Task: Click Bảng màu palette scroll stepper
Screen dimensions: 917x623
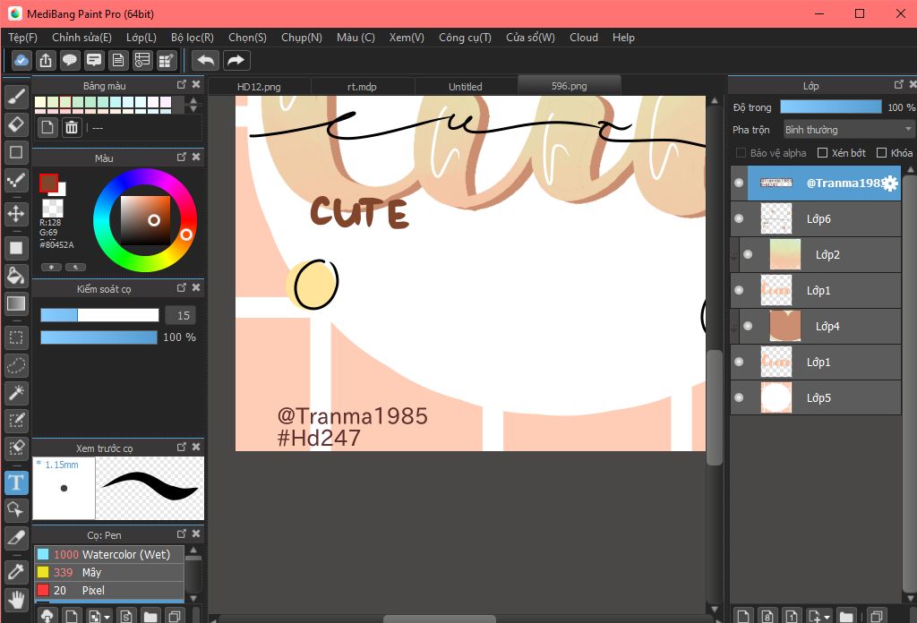Action: (x=193, y=105)
